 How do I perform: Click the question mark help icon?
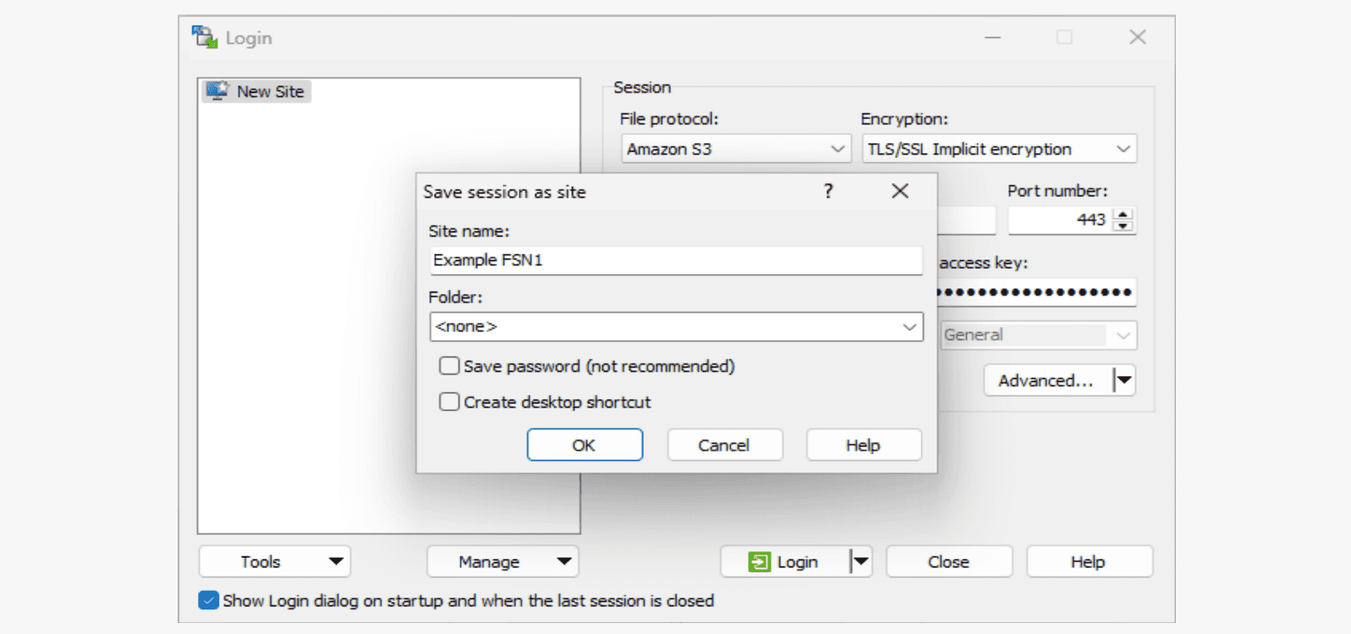pyautogui.click(x=828, y=191)
